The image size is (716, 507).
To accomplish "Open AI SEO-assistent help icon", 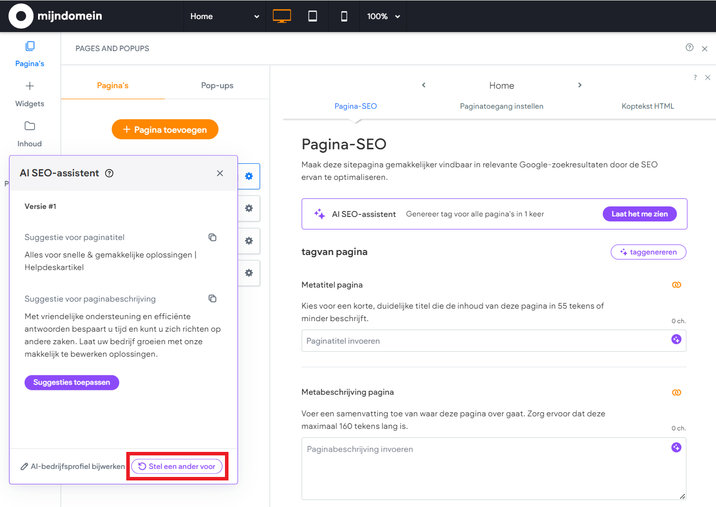I will (109, 173).
